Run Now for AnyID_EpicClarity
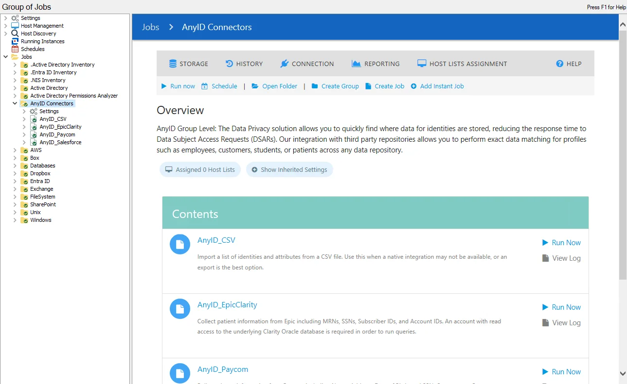The image size is (627, 384). tap(561, 307)
